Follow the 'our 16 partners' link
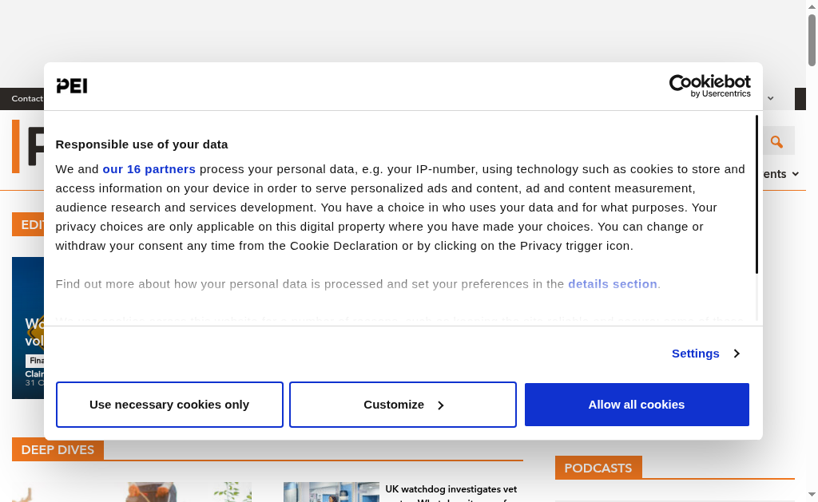Viewport: 818px width, 502px height. coord(149,169)
